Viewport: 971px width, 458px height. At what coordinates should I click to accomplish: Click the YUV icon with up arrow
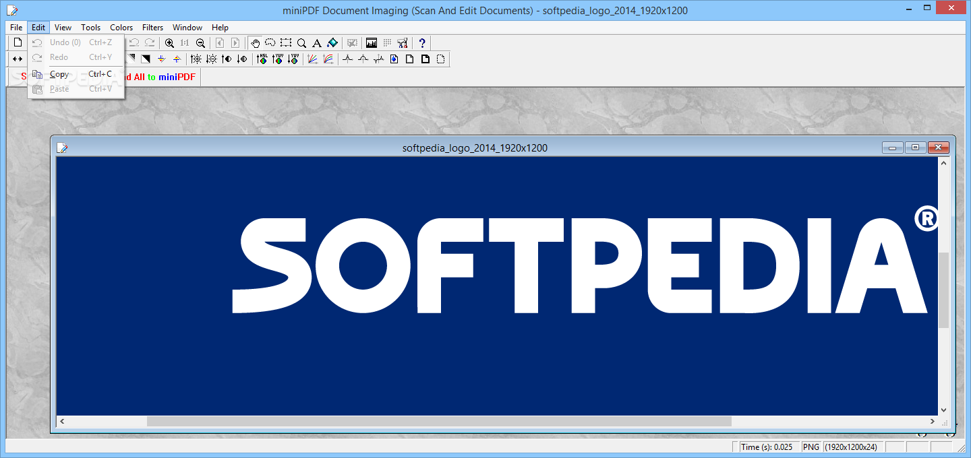277,59
